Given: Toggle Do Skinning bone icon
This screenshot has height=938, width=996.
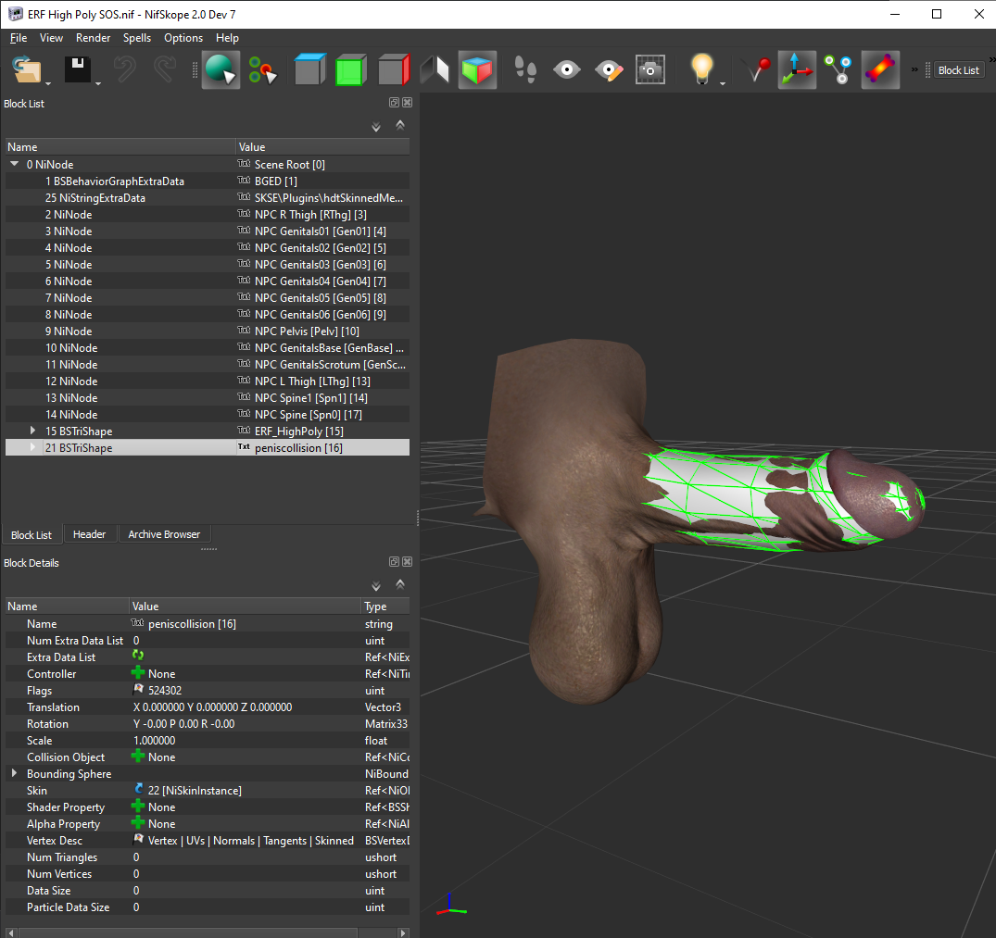Looking at the screenshot, I should [x=880, y=69].
